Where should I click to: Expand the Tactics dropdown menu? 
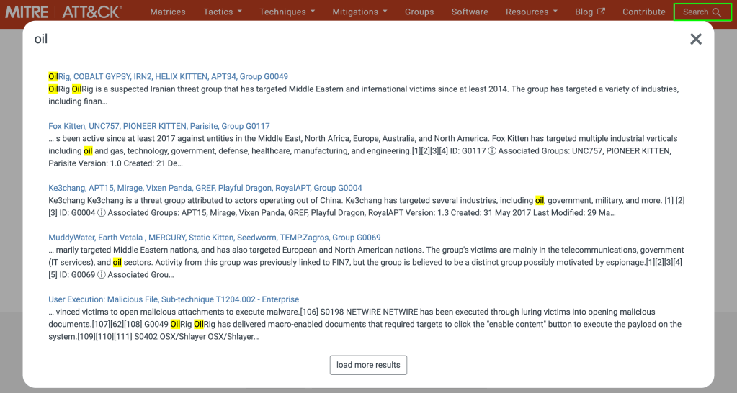point(222,12)
